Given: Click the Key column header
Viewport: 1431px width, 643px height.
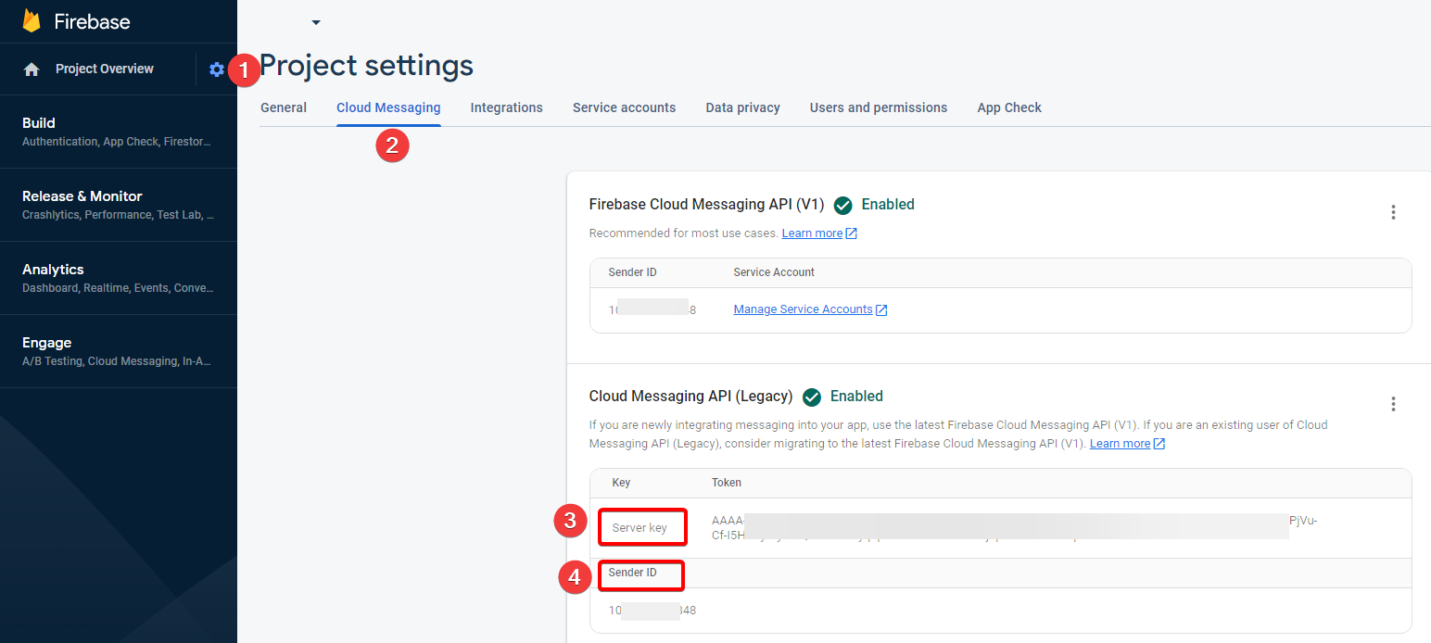Looking at the screenshot, I should pos(621,483).
